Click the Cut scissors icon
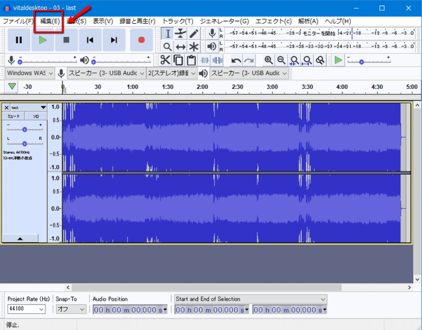Screen dimensions: 422x330 coord(165,60)
